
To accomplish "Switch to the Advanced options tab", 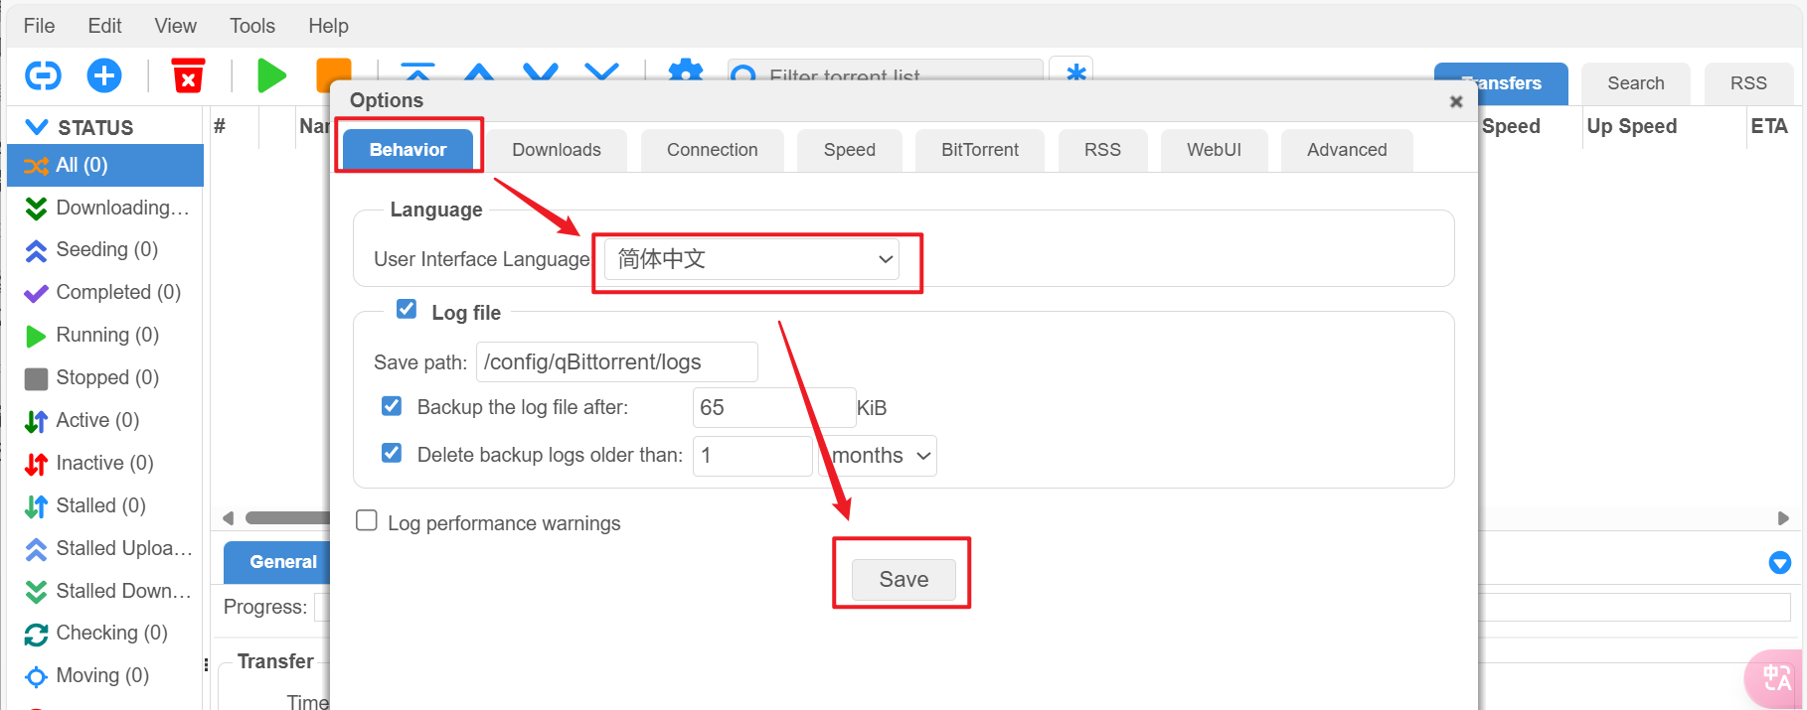I will tap(1347, 150).
